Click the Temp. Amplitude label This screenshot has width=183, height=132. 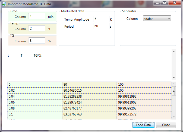point(77,20)
